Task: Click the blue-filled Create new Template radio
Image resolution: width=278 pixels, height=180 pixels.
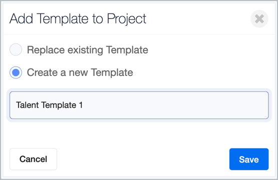Action: tap(16, 72)
